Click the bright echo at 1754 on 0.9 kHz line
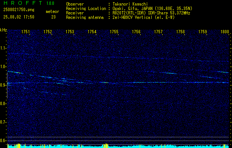This screenshot has height=148, width=232. point(105,83)
